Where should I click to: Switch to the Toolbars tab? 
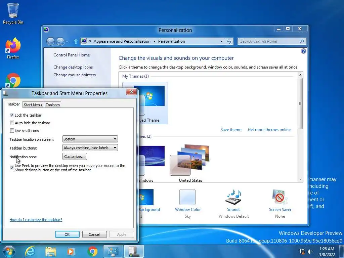point(53,105)
